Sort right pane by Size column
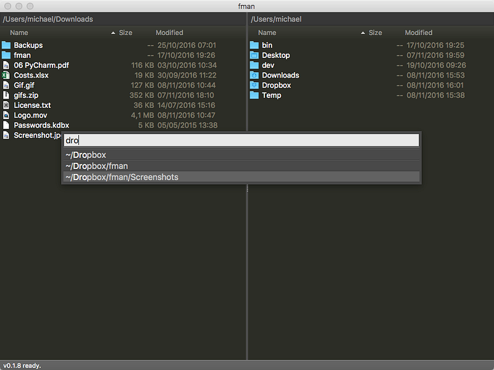 [x=375, y=33]
